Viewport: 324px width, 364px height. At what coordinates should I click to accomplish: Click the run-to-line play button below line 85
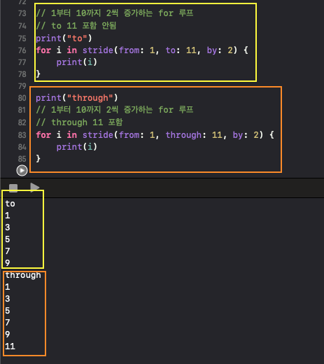(x=22, y=171)
